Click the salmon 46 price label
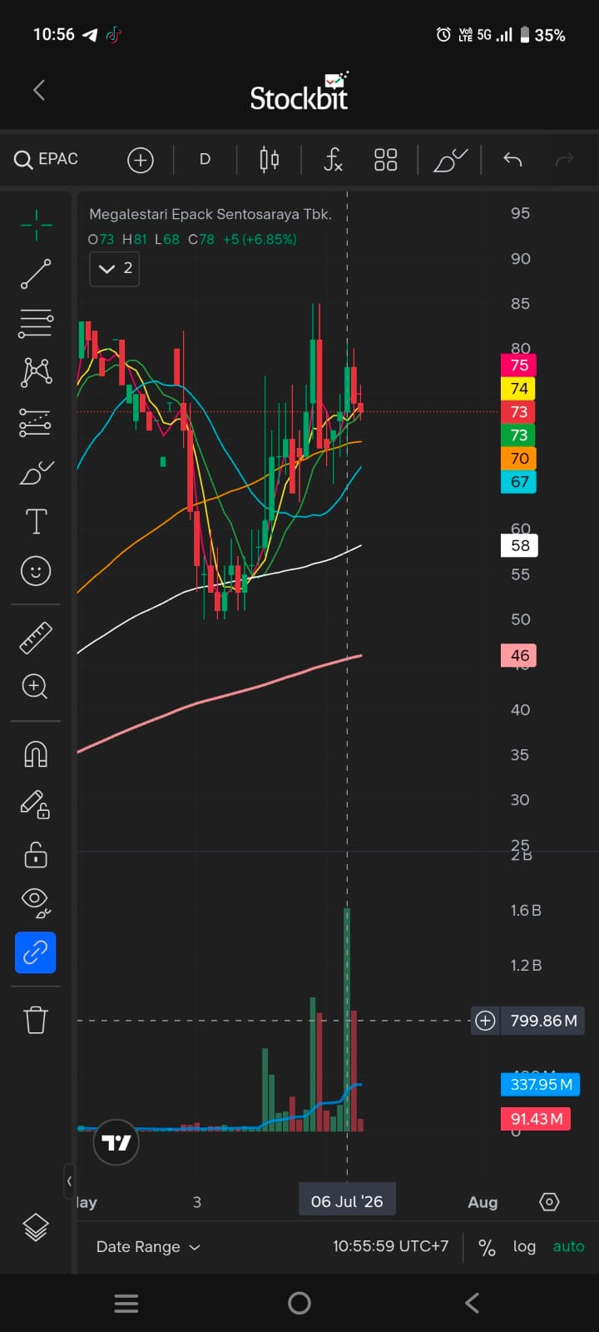This screenshot has width=599, height=1332. 519,656
